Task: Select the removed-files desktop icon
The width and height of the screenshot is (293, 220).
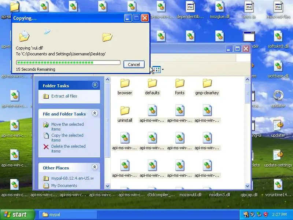Action: point(278,10)
